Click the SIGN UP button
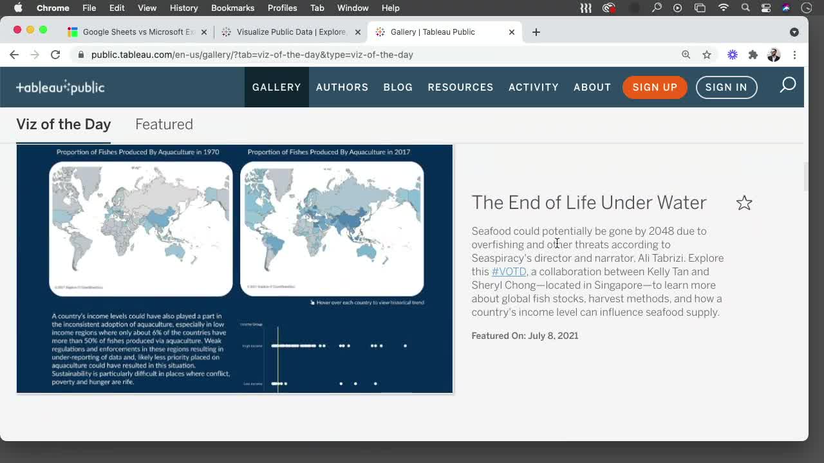Viewport: 824px width, 463px height. (655, 87)
